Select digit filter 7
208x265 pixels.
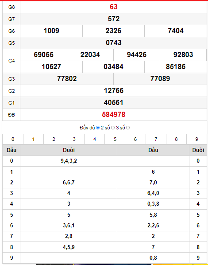pos(156,139)
